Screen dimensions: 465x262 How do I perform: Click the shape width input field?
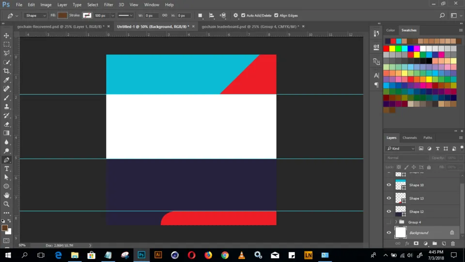point(151,16)
